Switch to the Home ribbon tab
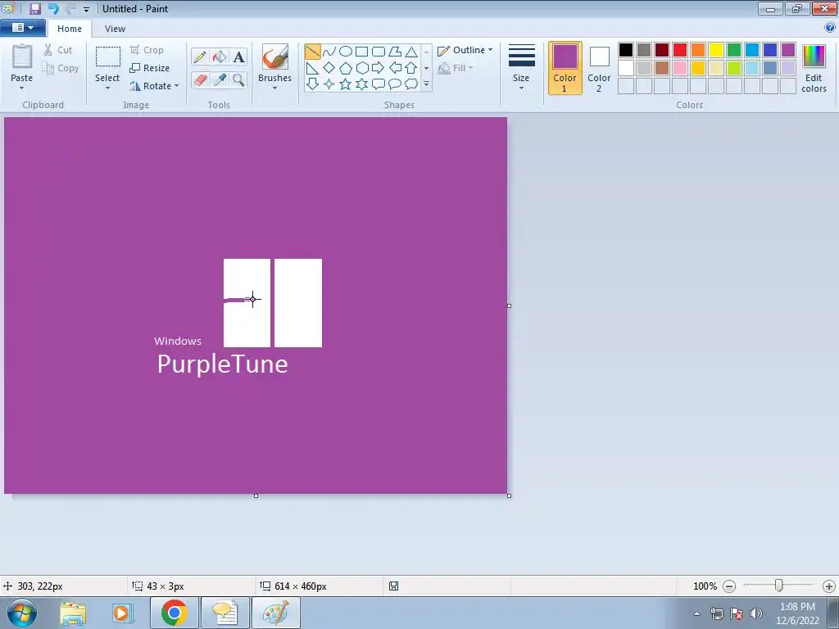 [70, 29]
